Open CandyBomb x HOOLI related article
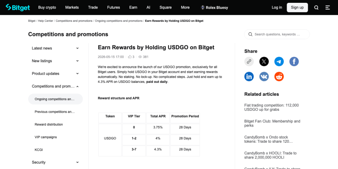 click(x=270, y=155)
